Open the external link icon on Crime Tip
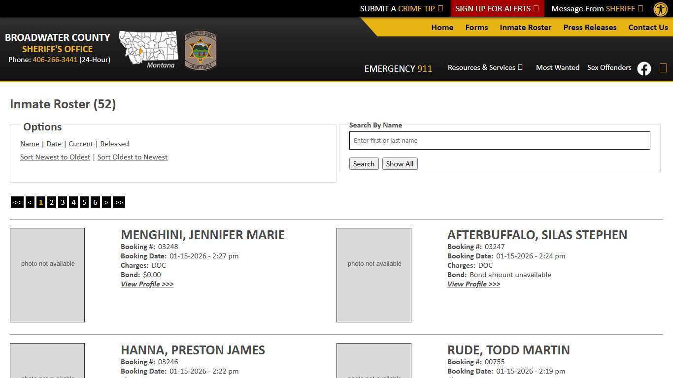 pos(440,8)
